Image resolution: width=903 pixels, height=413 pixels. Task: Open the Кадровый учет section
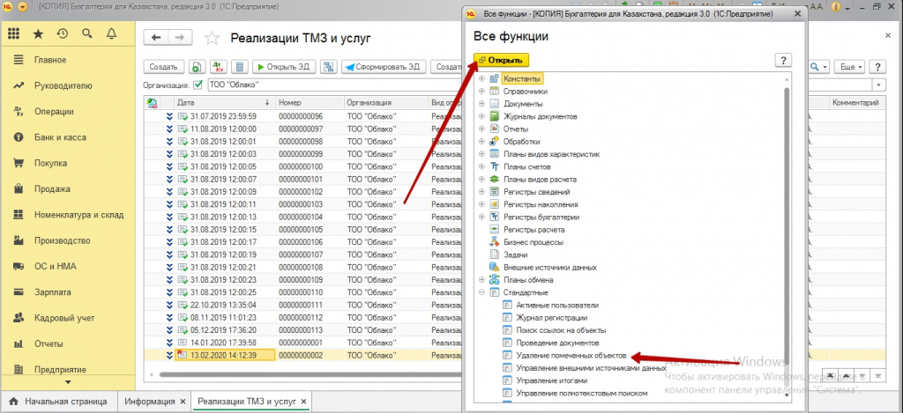(68, 318)
